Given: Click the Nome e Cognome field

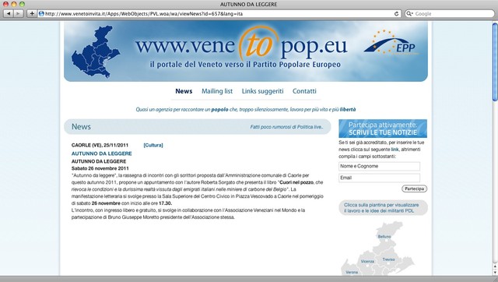Looking at the screenshot, I should [379, 166].
